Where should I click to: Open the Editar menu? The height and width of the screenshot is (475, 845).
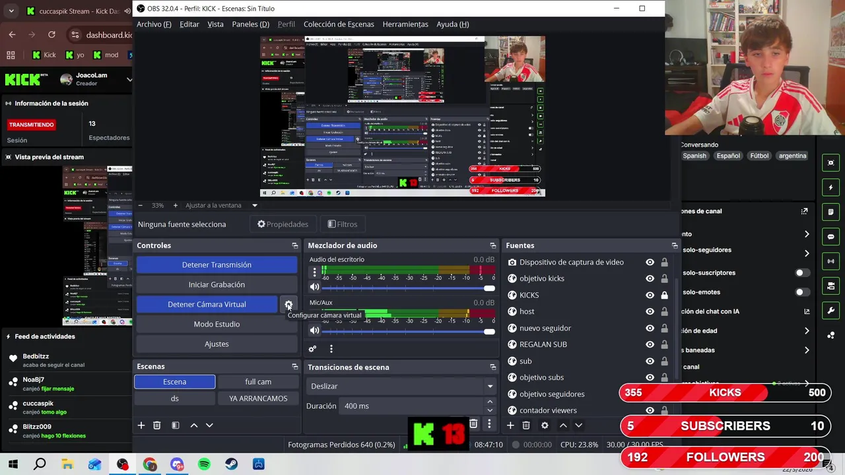coord(189,24)
